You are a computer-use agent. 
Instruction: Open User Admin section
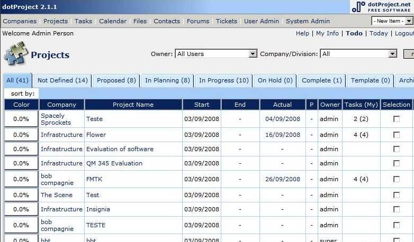pos(262,21)
